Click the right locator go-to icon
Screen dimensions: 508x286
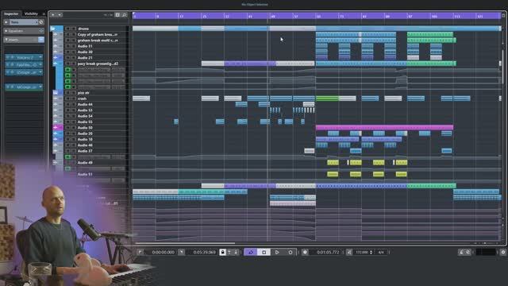182,252
